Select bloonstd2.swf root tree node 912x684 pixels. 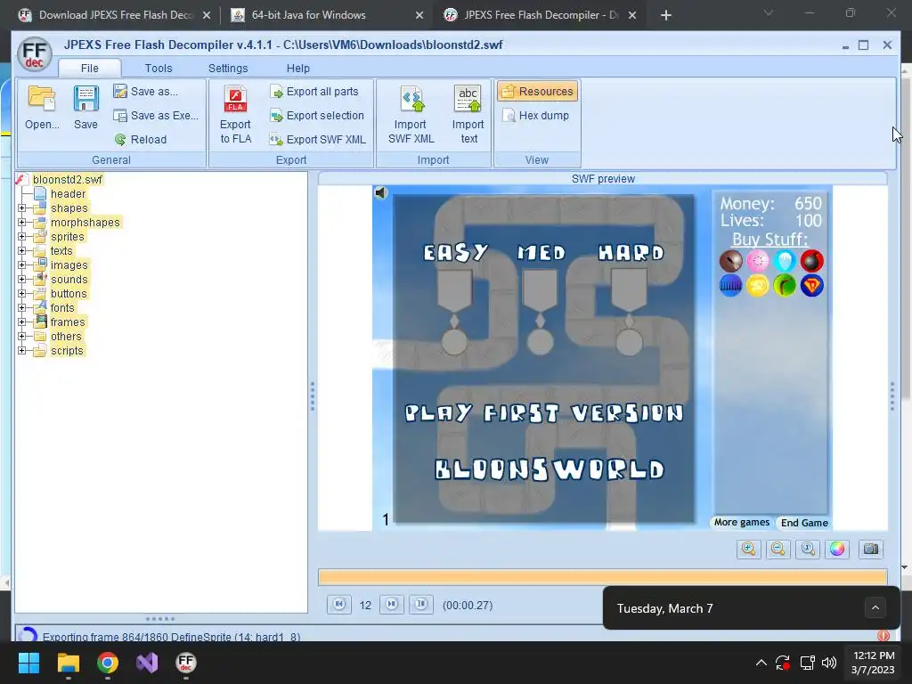67,180
